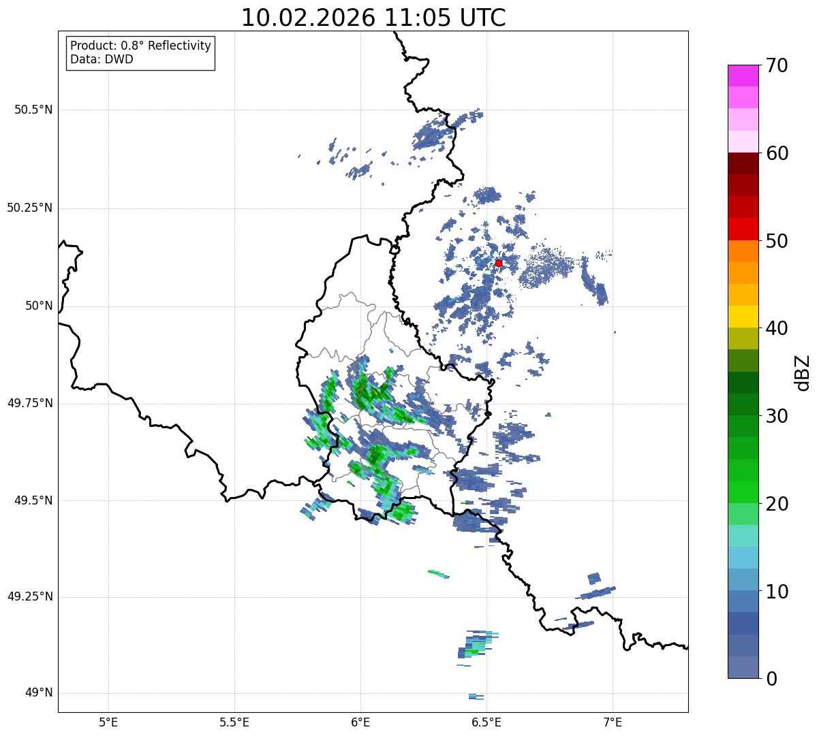Click the colorbar tick value 30

point(777,416)
